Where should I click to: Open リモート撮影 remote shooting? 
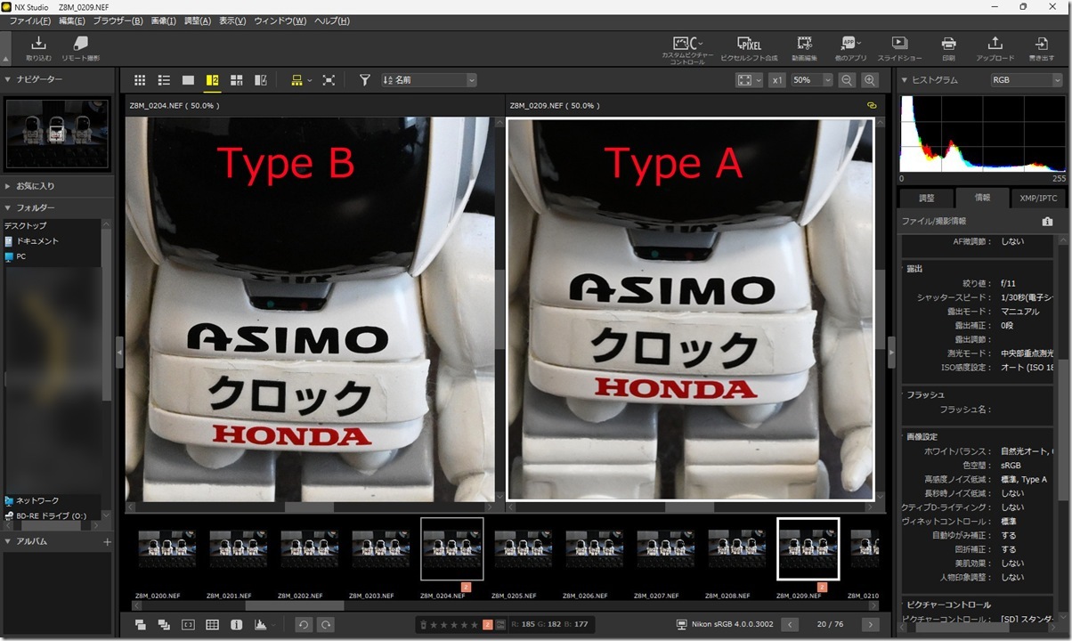click(x=80, y=48)
